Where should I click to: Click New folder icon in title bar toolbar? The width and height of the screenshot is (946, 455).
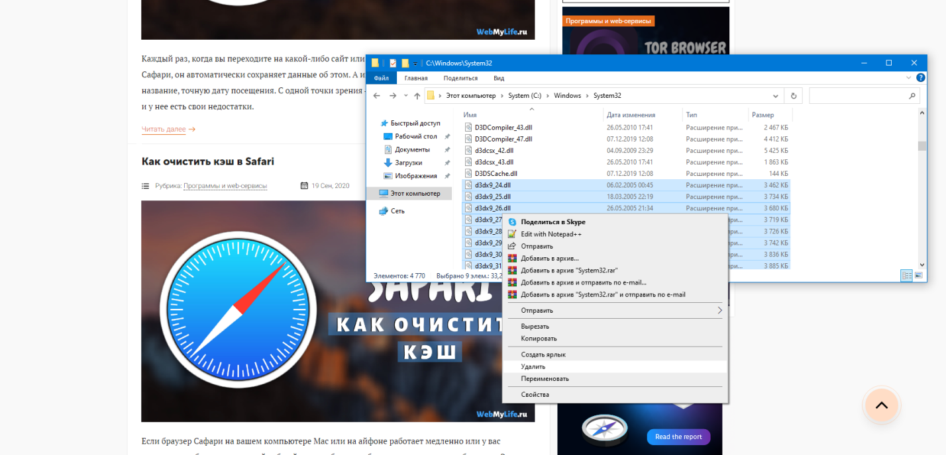(x=405, y=63)
